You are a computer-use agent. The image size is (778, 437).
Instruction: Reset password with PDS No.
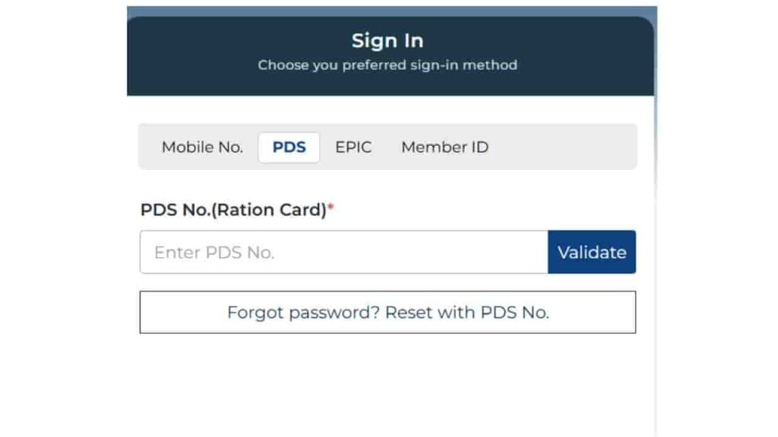pos(387,312)
